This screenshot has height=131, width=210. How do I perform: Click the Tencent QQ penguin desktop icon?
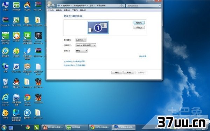coord(16,83)
